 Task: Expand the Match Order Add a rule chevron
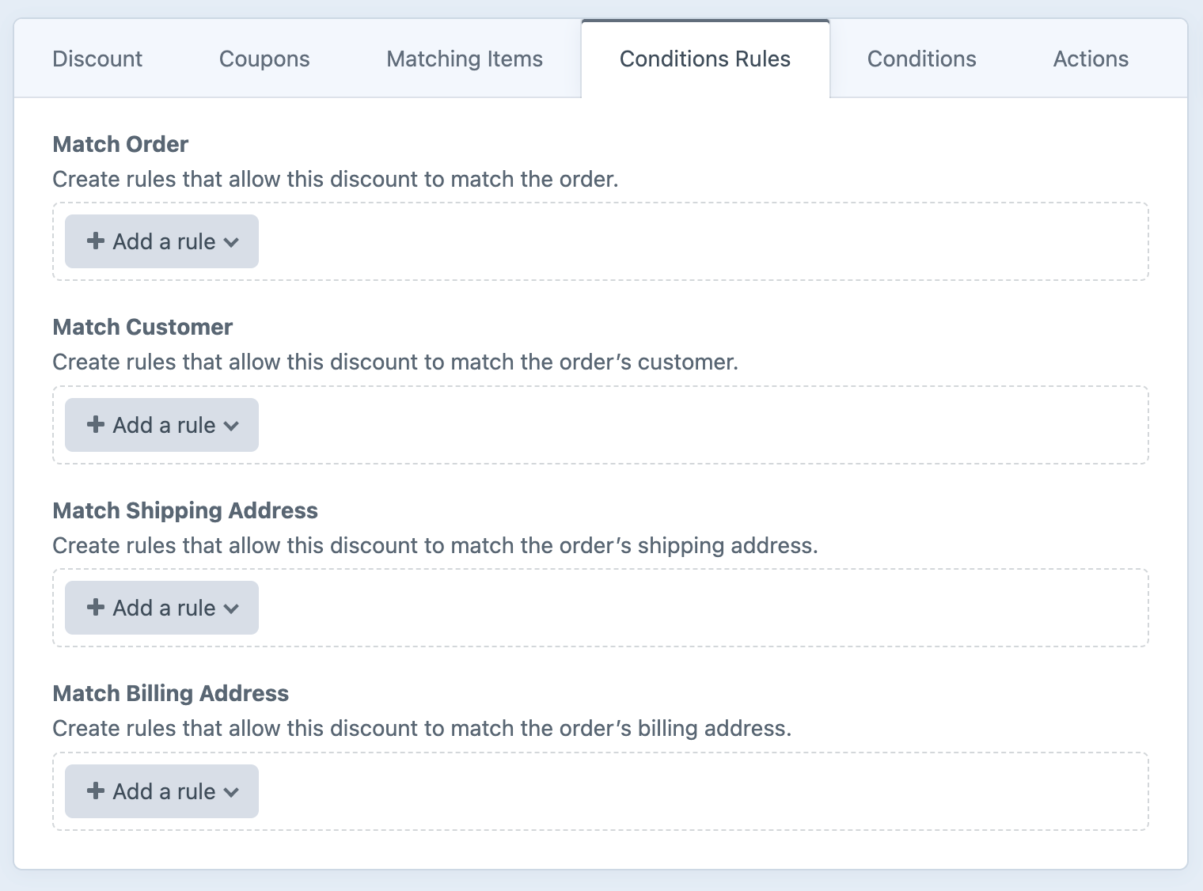(x=231, y=241)
